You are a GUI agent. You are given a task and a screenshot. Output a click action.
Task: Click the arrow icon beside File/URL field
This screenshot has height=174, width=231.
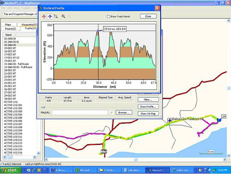click(112, 112)
